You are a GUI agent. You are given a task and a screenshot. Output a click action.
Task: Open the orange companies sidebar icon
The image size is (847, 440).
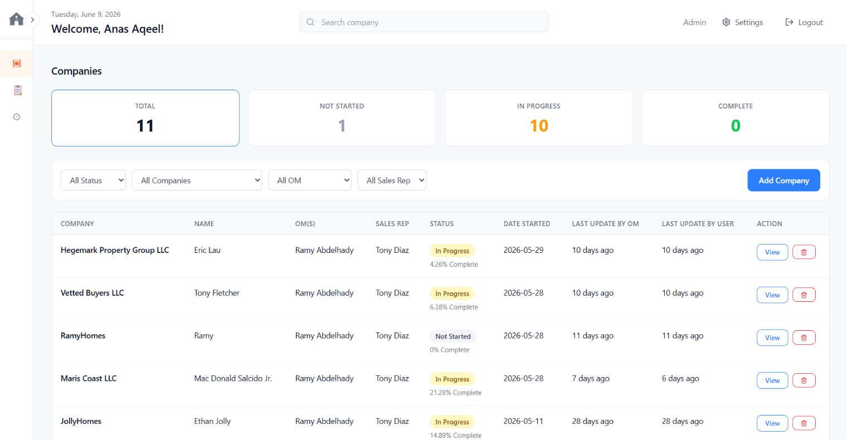click(x=17, y=63)
